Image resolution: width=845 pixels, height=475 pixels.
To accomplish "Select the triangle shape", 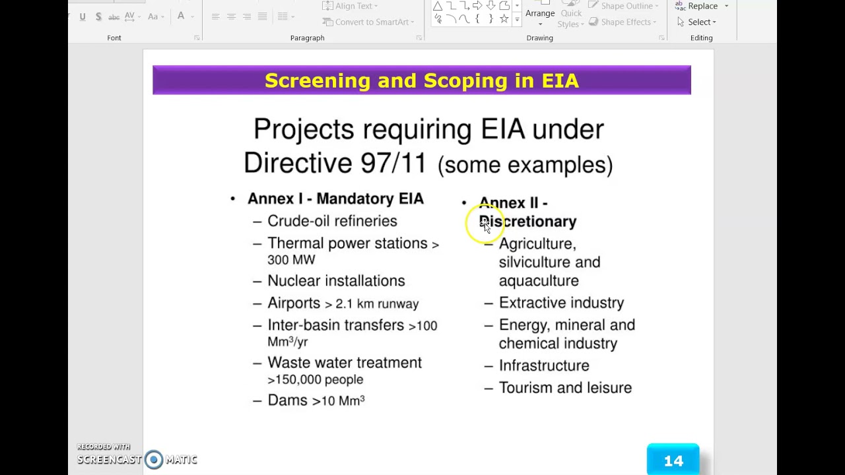I will tap(438, 6).
